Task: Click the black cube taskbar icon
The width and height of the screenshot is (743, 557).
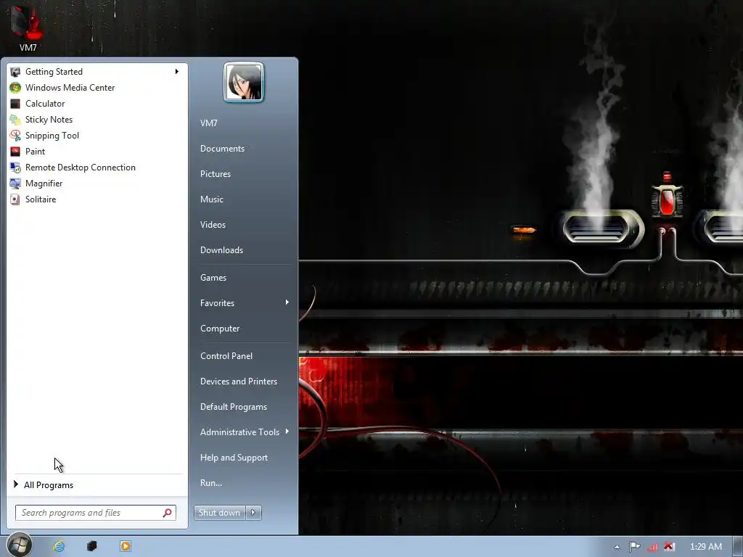Action: point(92,546)
